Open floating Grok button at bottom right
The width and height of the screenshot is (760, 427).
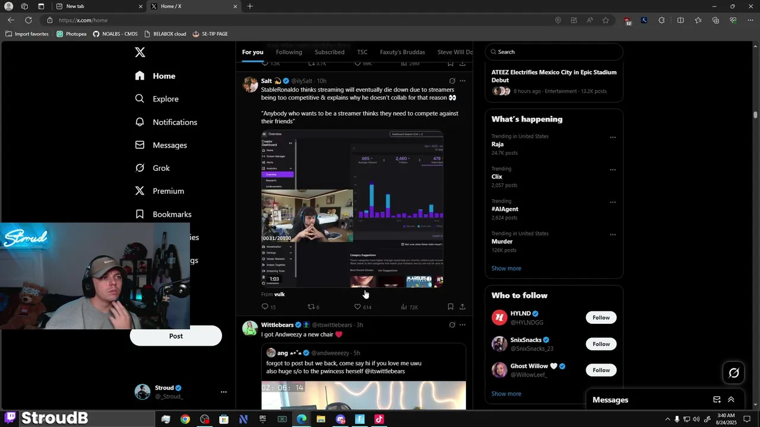pyautogui.click(x=734, y=373)
